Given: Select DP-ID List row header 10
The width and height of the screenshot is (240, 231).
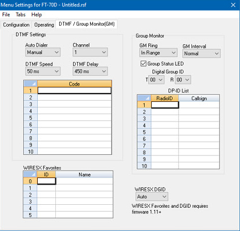Looking at the screenshot, I should tap(144, 166).
